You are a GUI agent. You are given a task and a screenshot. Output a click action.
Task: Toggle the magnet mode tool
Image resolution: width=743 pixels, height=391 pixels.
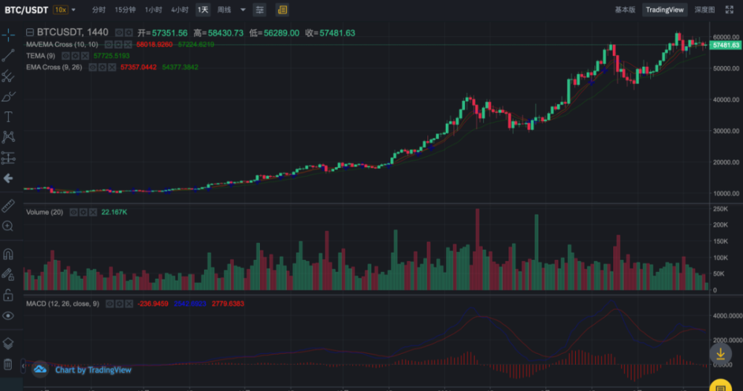click(8, 254)
